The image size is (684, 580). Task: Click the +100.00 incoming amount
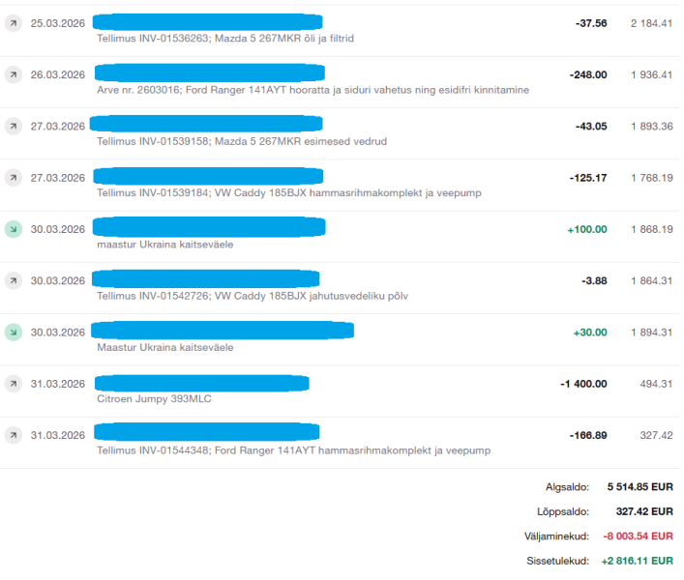586,229
